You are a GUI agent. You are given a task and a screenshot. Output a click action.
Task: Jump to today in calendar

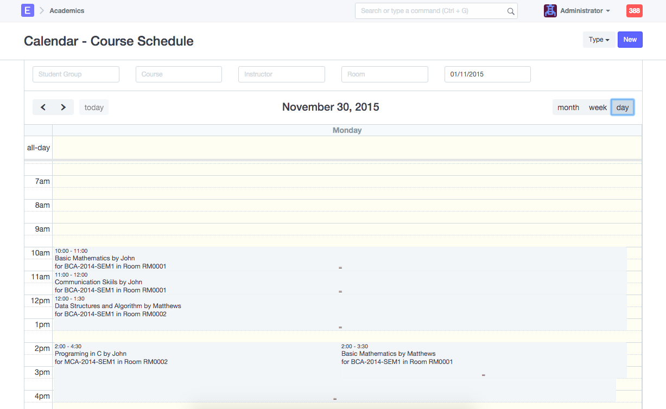[94, 107]
